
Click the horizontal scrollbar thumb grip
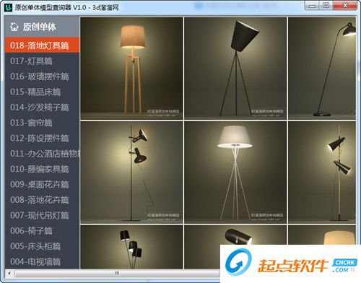click(x=117, y=273)
